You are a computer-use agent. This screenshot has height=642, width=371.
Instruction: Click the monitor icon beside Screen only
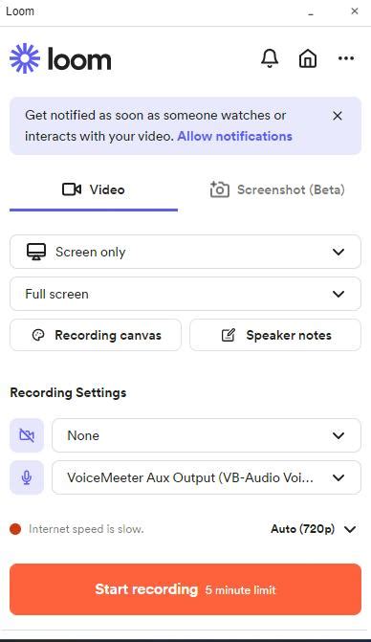36,252
